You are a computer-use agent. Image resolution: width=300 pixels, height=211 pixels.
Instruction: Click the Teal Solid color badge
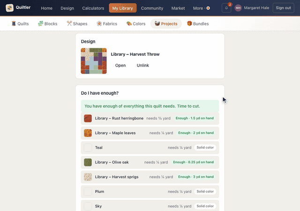pyautogui.click(x=205, y=147)
